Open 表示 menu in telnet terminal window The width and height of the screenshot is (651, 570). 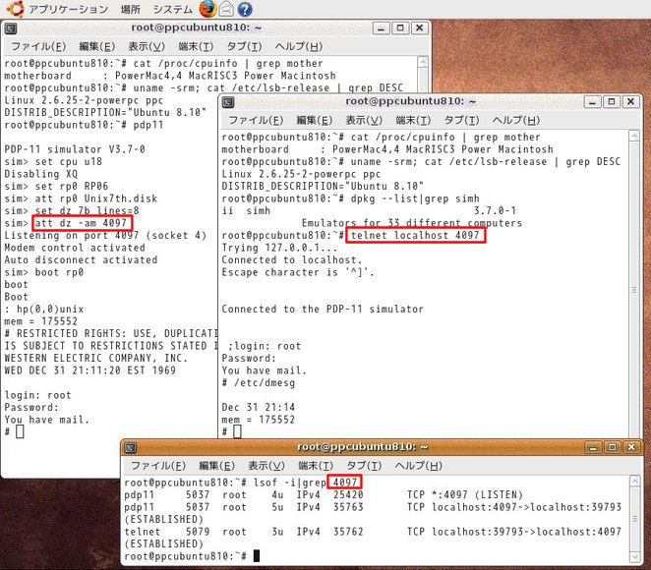(x=364, y=120)
